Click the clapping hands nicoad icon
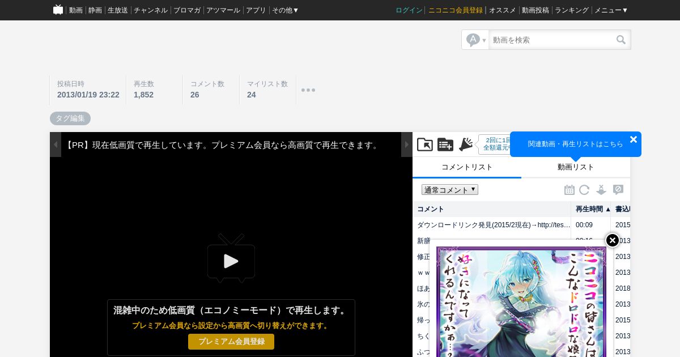Image resolution: width=680 pixels, height=357 pixels. tap(466, 144)
